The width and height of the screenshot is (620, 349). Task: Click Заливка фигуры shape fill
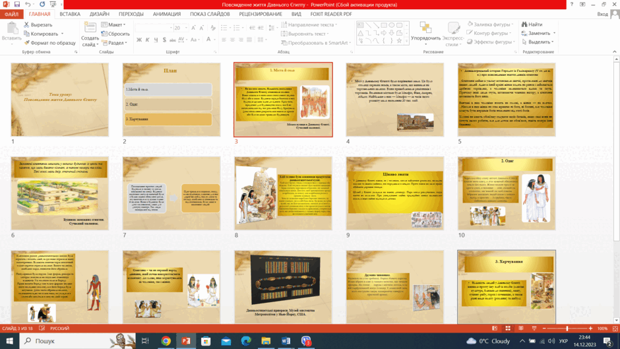pyautogui.click(x=490, y=24)
